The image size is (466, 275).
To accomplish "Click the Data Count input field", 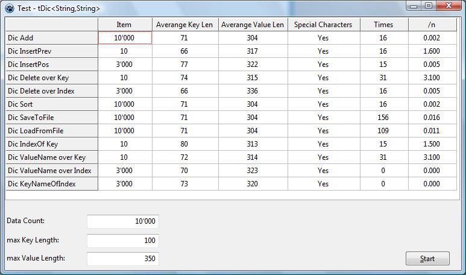I will pyautogui.click(x=123, y=221).
